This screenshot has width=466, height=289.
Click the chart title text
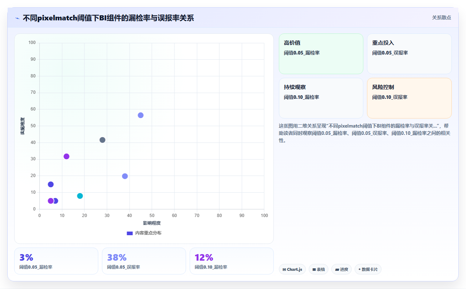[x=108, y=18]
